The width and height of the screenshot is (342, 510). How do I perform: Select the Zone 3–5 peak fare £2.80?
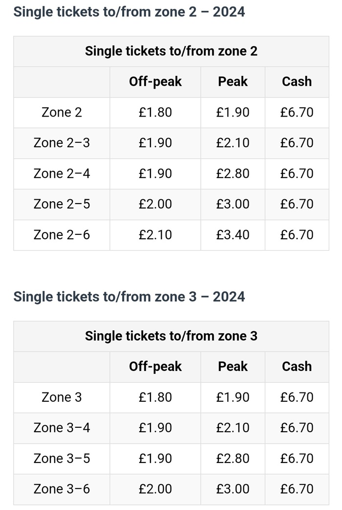(x=233, y=459)
